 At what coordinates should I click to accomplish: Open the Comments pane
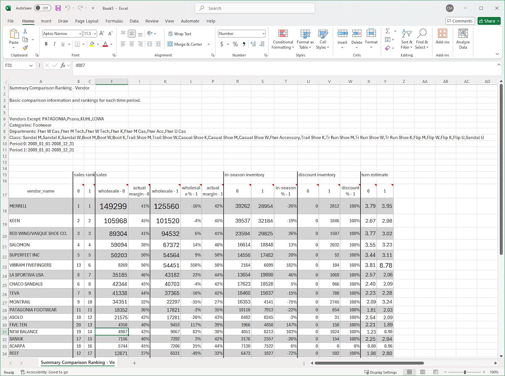[460, 21]
